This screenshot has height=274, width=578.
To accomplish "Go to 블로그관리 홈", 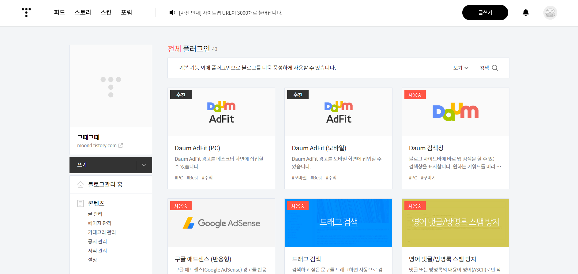I will pos(105,185).
